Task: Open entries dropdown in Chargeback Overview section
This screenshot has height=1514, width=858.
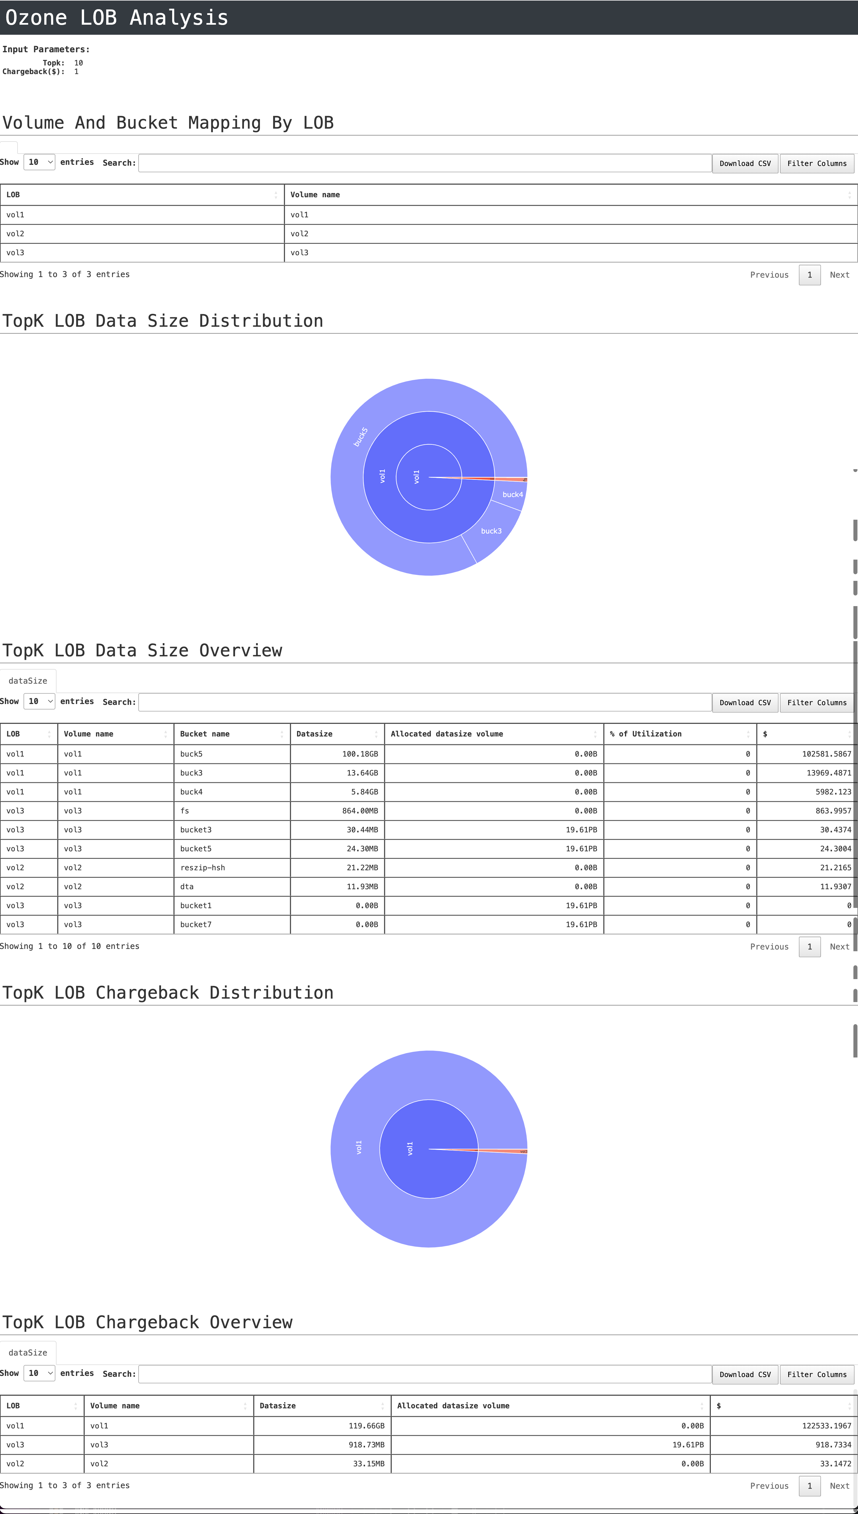Action: 39,1373
